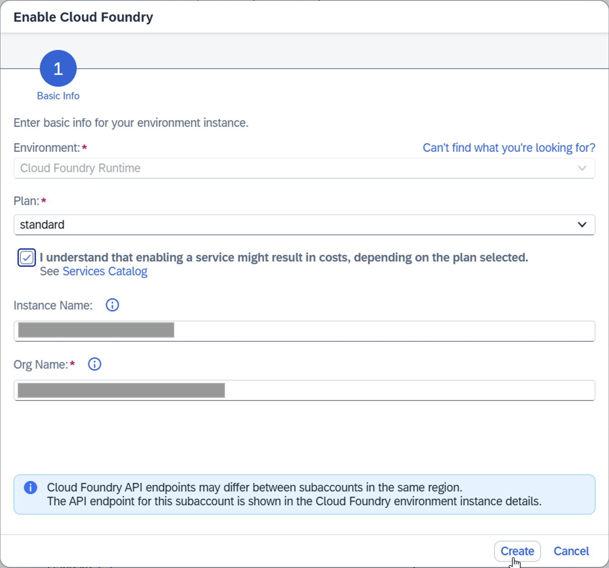
Task: Click the Basic Info step label
Action: pos(58,96)
